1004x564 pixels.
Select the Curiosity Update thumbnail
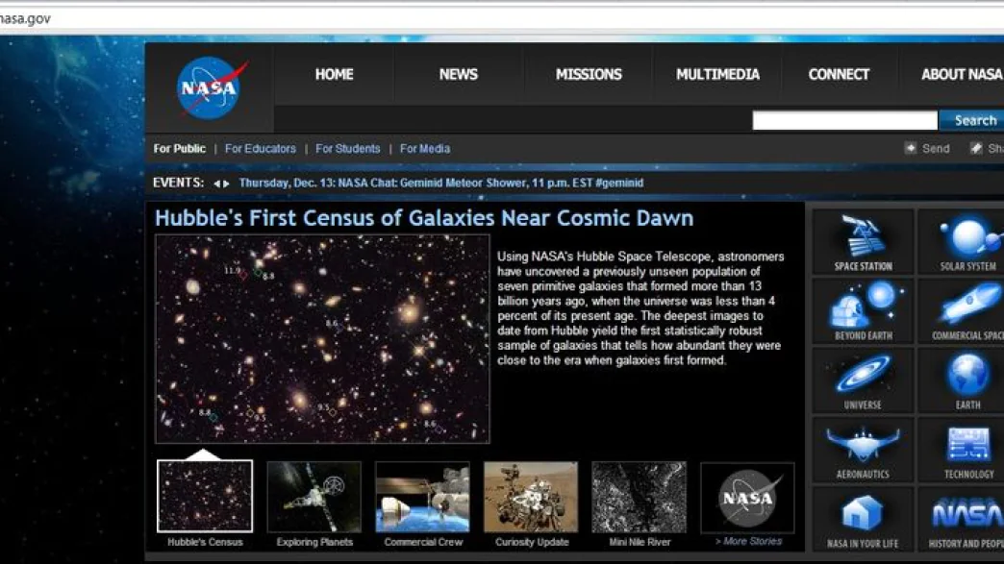click(531, 497)
